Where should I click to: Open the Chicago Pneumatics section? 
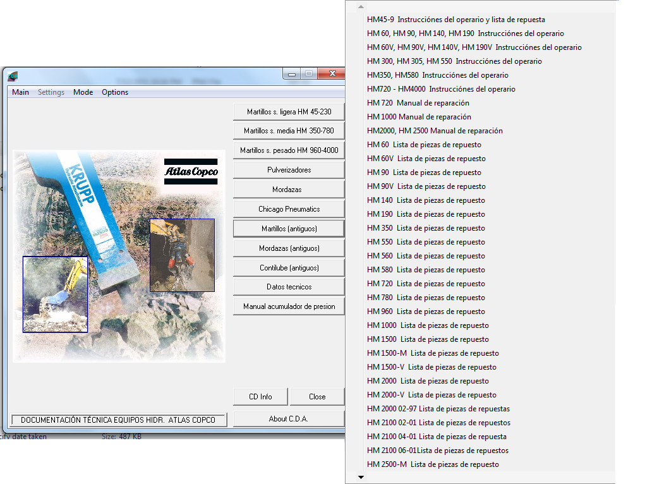tap(289, 209)
